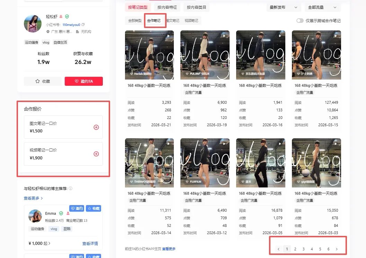Image resolution: width=366 pixels, height=258 pixels.
Task: Select the 按内容特征 tab
Action: 167,8
